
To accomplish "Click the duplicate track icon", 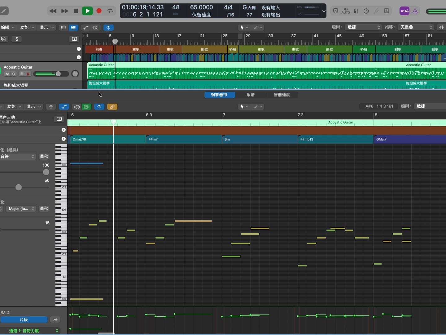I will click(3, 39).
